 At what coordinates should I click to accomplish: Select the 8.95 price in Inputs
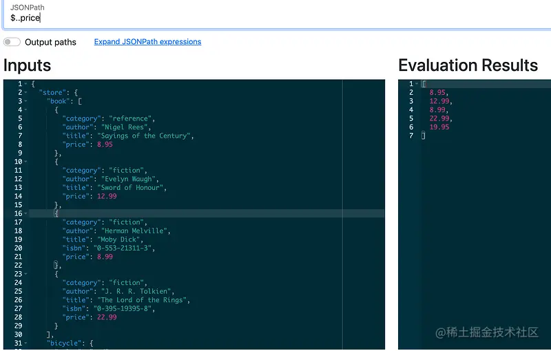click(105, 145)
